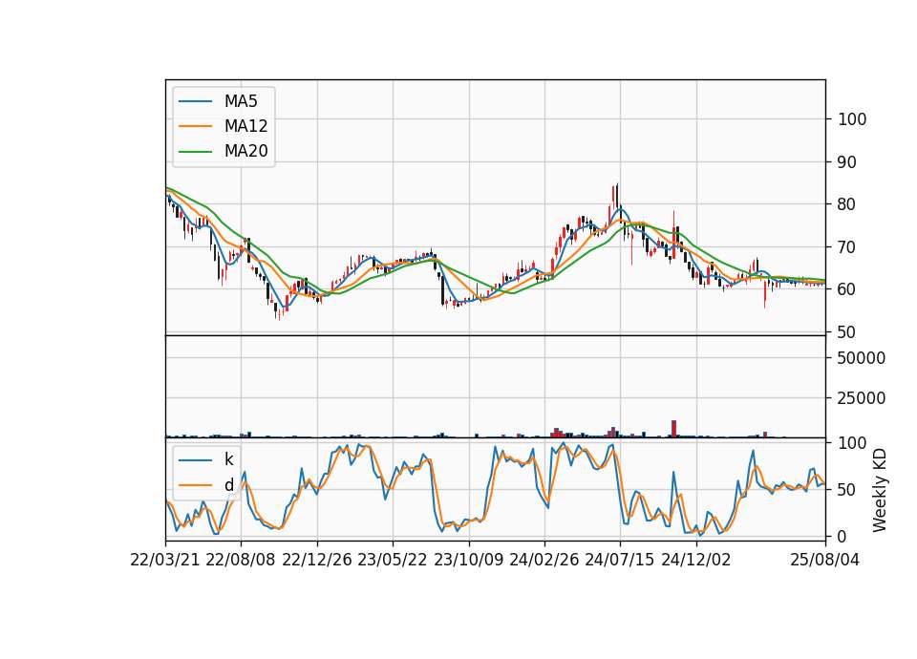917x659 pixels.
Task: Click the 60 price axis label
Action: [847, 289]
